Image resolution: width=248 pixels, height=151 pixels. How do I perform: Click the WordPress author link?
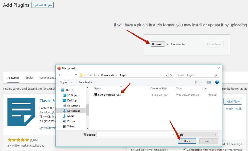click(x=49, y=128)
